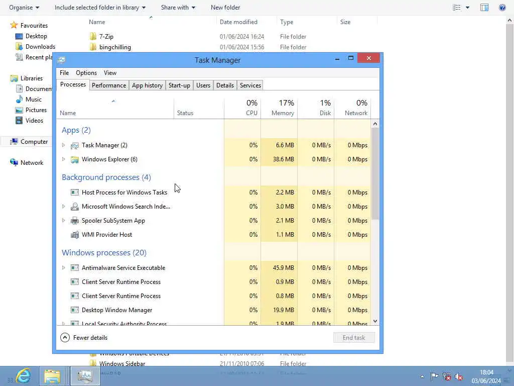The image size is (514, 386).
Task: Click the WMI Provider Host icon
Action: click(x=75, y=235)
